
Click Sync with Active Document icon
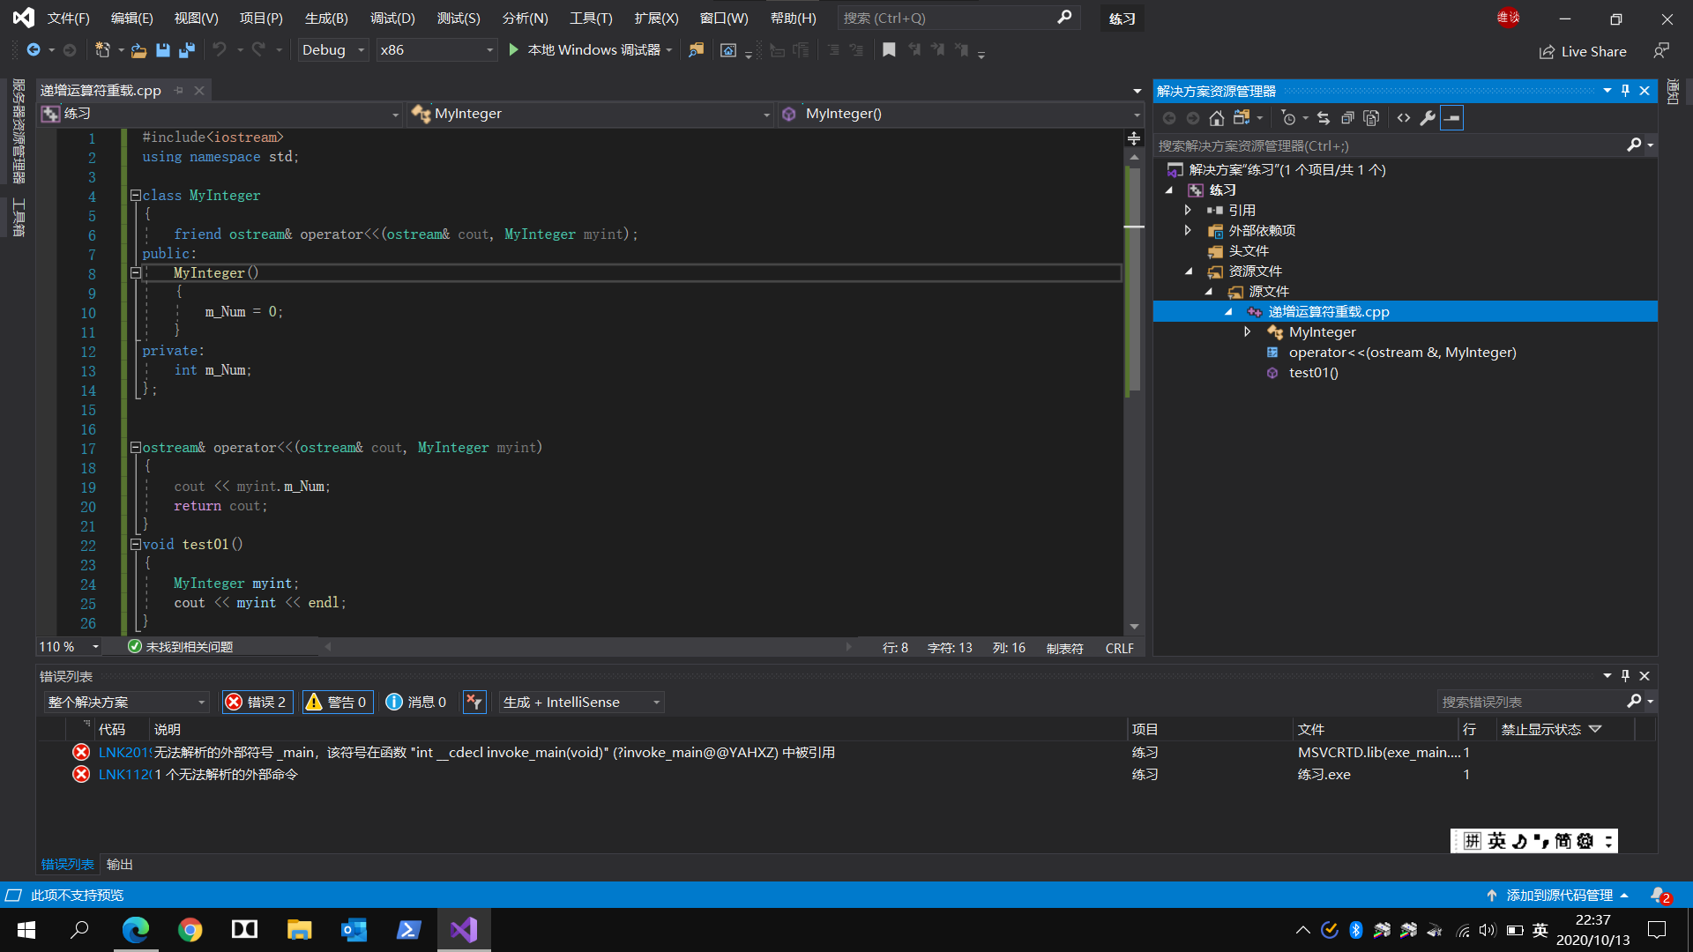coord(1323,118)
